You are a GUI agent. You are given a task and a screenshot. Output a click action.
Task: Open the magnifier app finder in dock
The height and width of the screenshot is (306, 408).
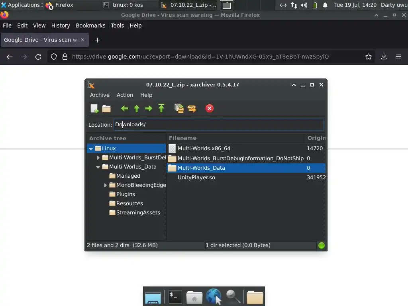pyautogui.click(x=233, y=296)
